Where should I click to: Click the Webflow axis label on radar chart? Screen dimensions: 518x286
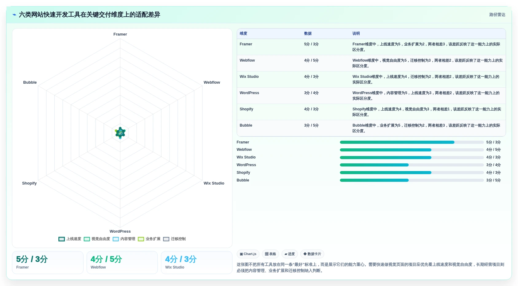[x=212, y=82]
